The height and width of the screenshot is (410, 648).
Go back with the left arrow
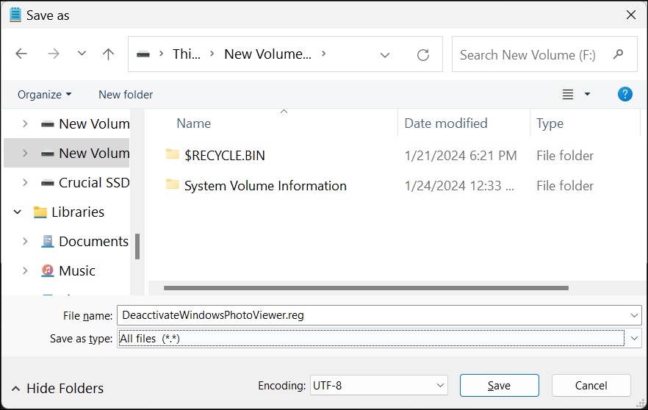(x=21, y=54)
